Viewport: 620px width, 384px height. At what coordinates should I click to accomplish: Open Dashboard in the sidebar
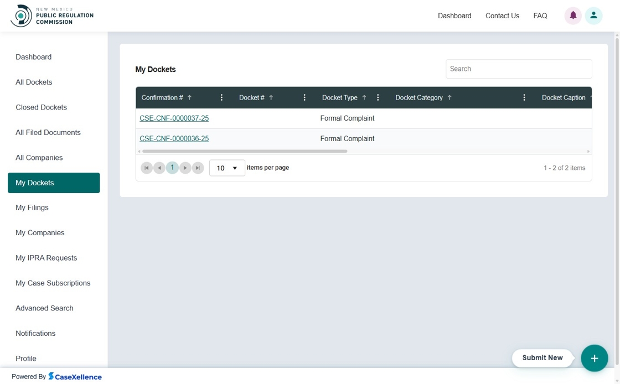click(x=34, y=57)
